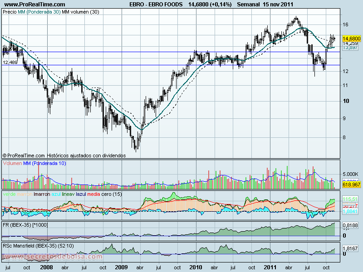Select the MM volumen (30) legend label

click(x=80, y=12)
